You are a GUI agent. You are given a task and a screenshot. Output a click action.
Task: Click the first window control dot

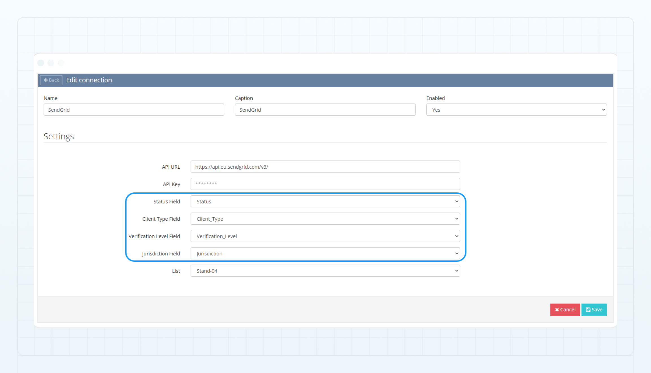click(x=41, y=63)
